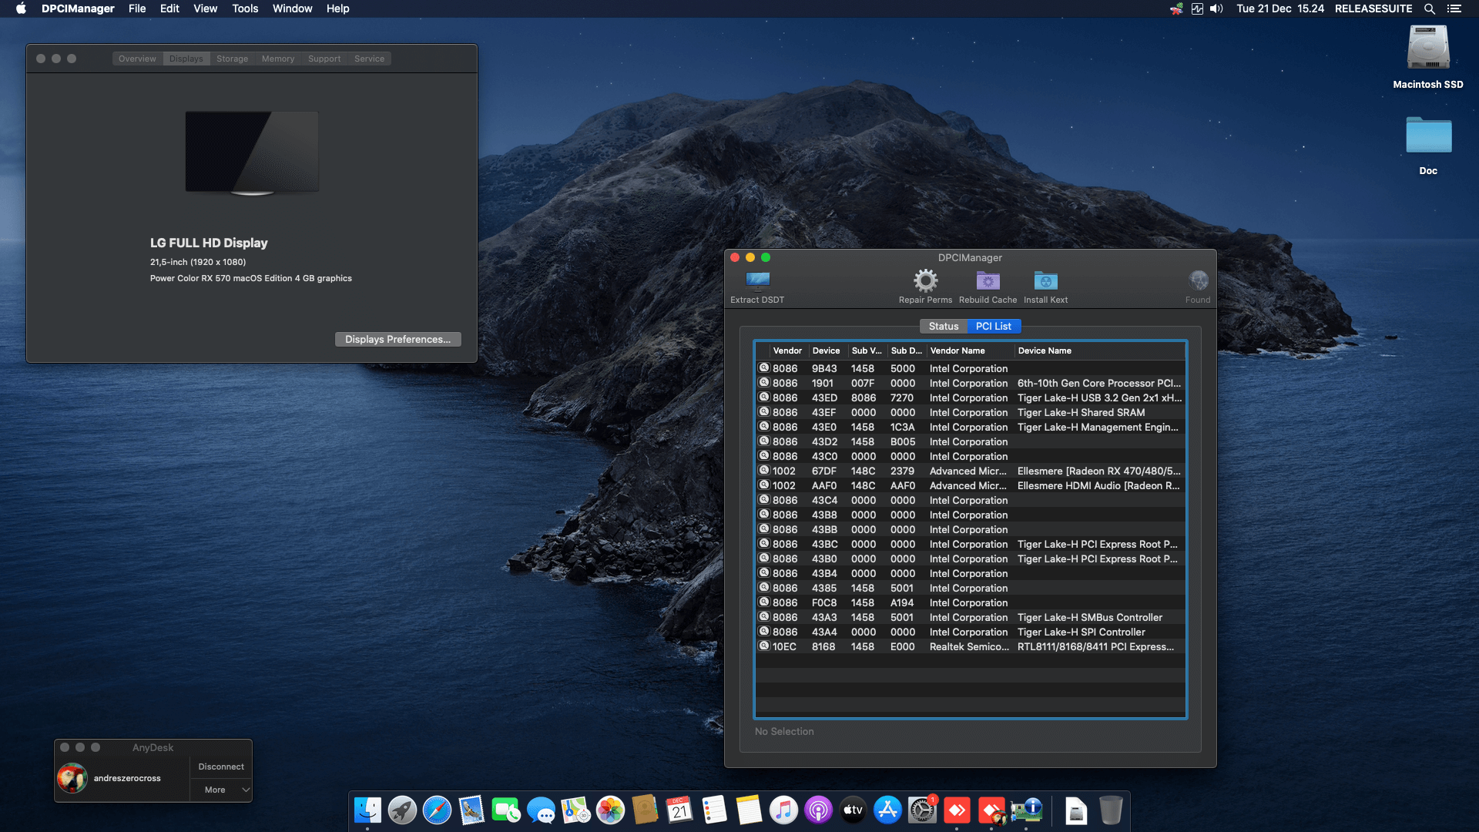Image resolution: width=1479 pixels, height=832 pixels.
Task: Switch to the Overview tab in About window
Action: point(137,59)
